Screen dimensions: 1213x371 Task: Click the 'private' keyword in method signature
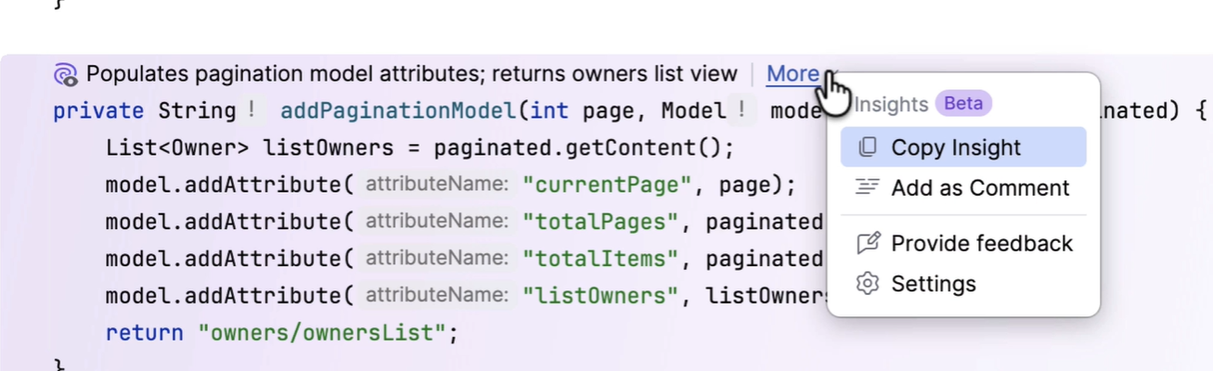point(98,111)
